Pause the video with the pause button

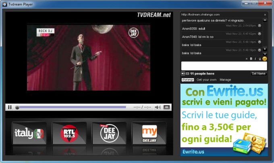point(10,107)
